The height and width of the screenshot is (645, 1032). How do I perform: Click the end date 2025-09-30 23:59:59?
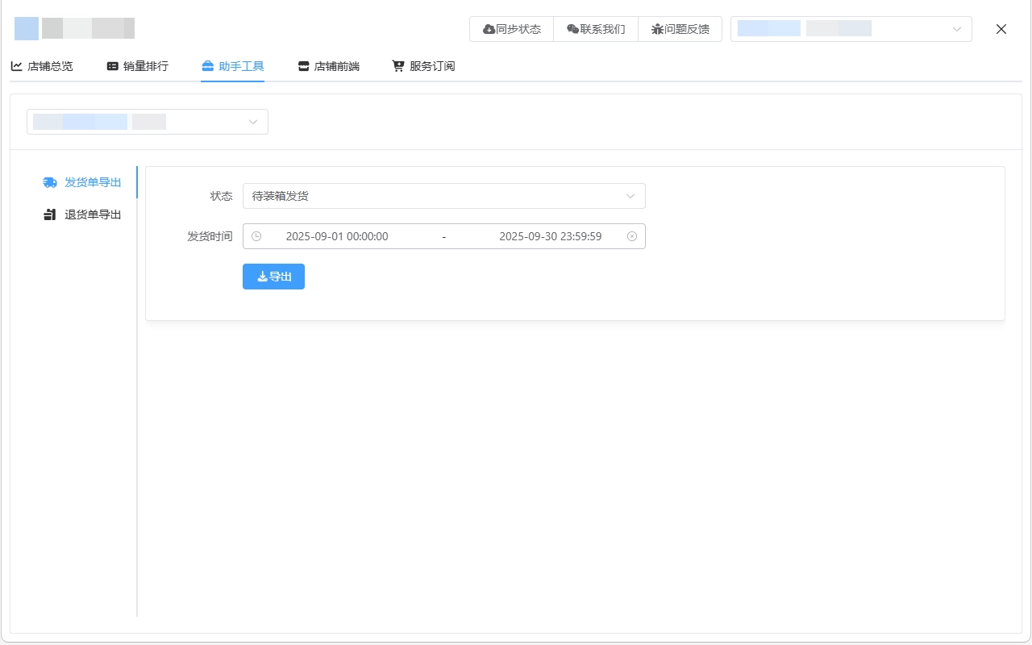[551, 235]
